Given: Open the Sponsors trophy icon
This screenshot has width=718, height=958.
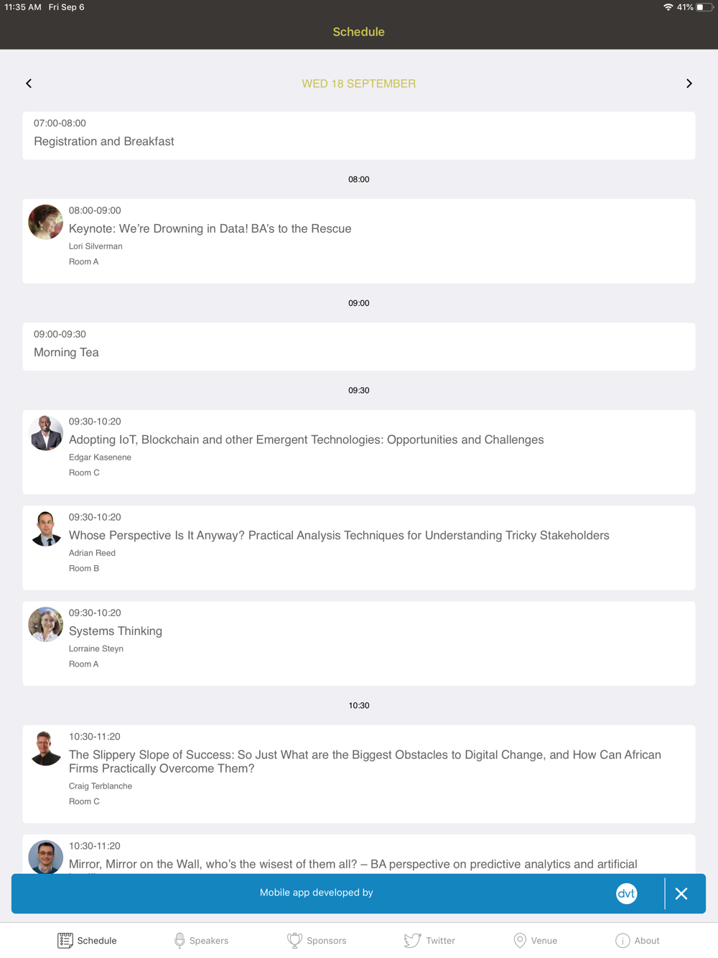Looking at the screenshot, I should point(294,940).
